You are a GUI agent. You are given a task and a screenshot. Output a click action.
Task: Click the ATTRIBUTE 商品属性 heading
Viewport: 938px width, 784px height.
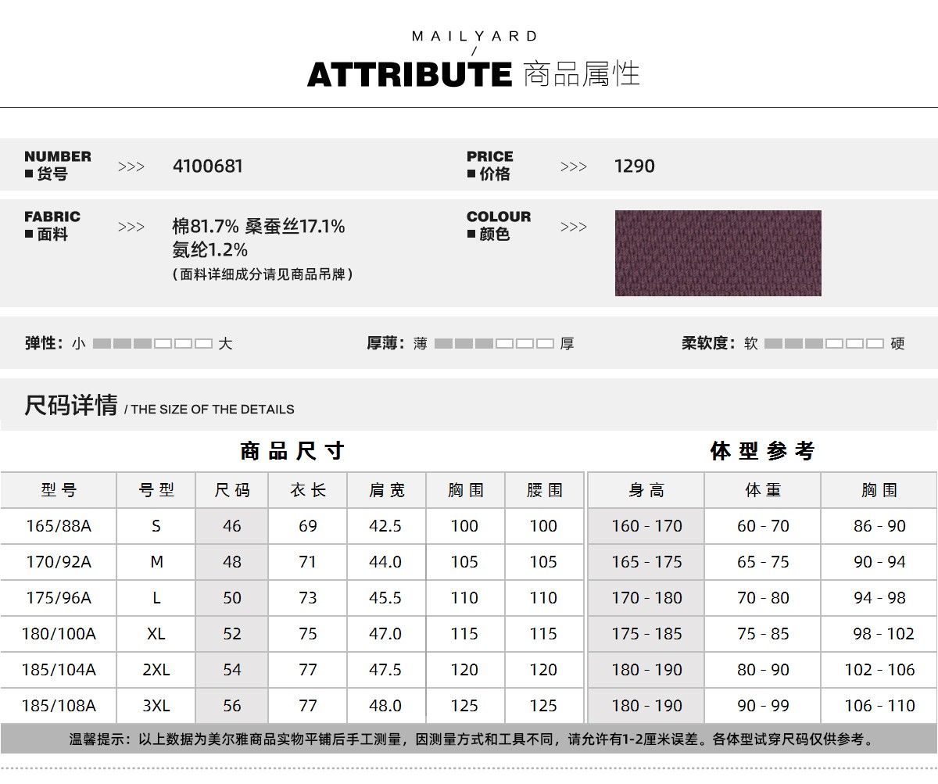(474, 74)
